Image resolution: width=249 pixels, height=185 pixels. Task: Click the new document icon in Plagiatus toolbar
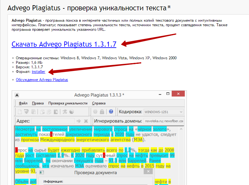(x=20, y=112)
